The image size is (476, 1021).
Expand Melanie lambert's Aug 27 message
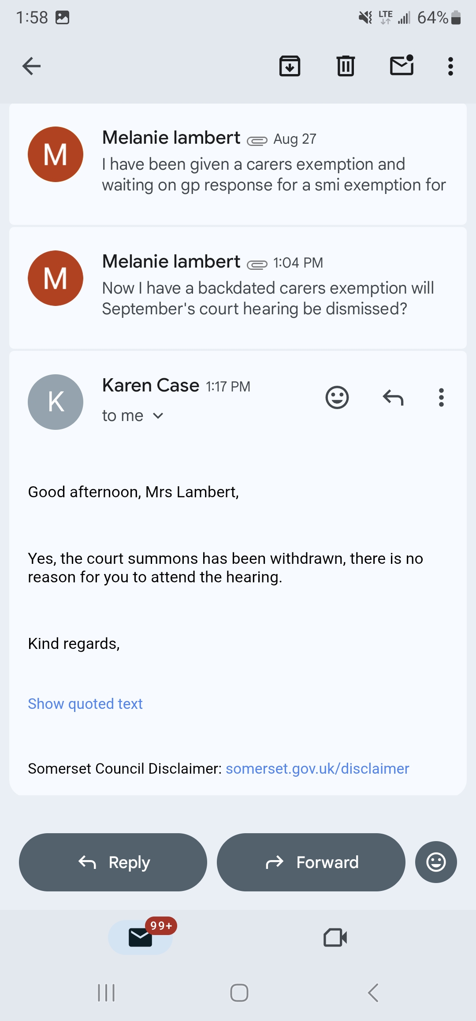pyautogui.click(x=238, y=164)
